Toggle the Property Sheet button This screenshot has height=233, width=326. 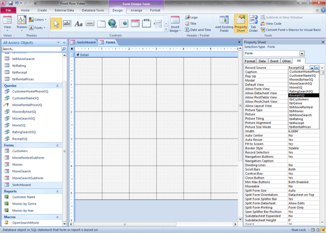click(x=241, y=24)
